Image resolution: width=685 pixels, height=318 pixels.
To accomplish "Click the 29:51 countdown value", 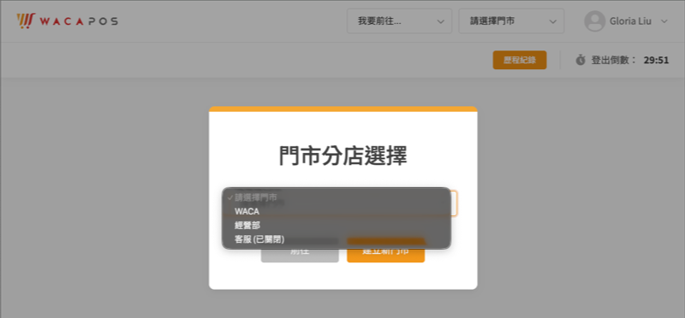I will [656, 60].
